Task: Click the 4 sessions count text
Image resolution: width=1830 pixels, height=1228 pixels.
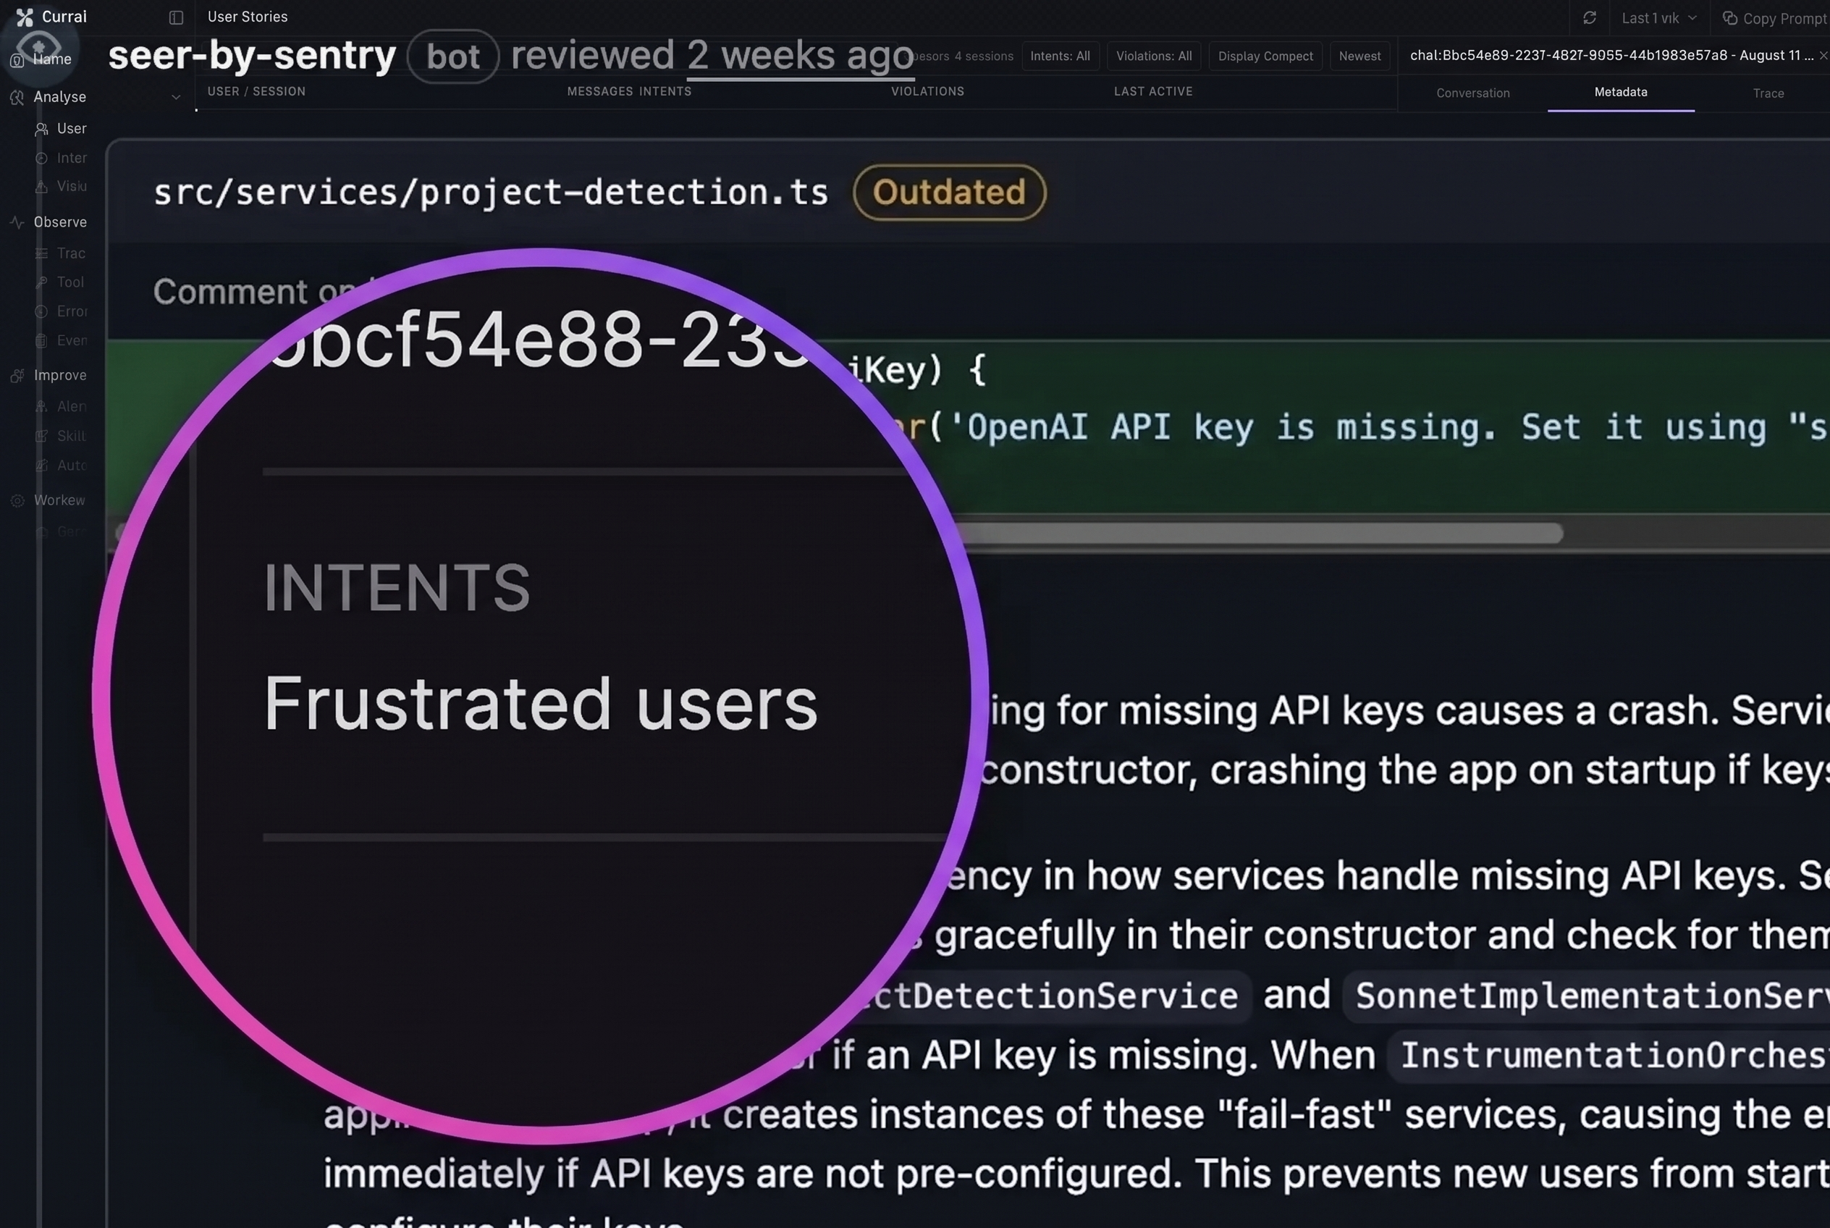Action: [x=984, y=56]
